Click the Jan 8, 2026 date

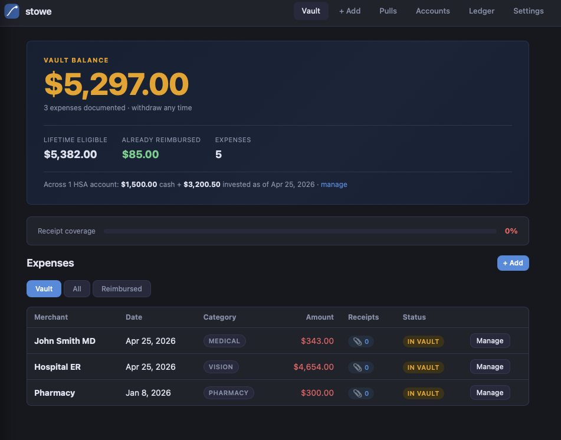coord(148,393)
